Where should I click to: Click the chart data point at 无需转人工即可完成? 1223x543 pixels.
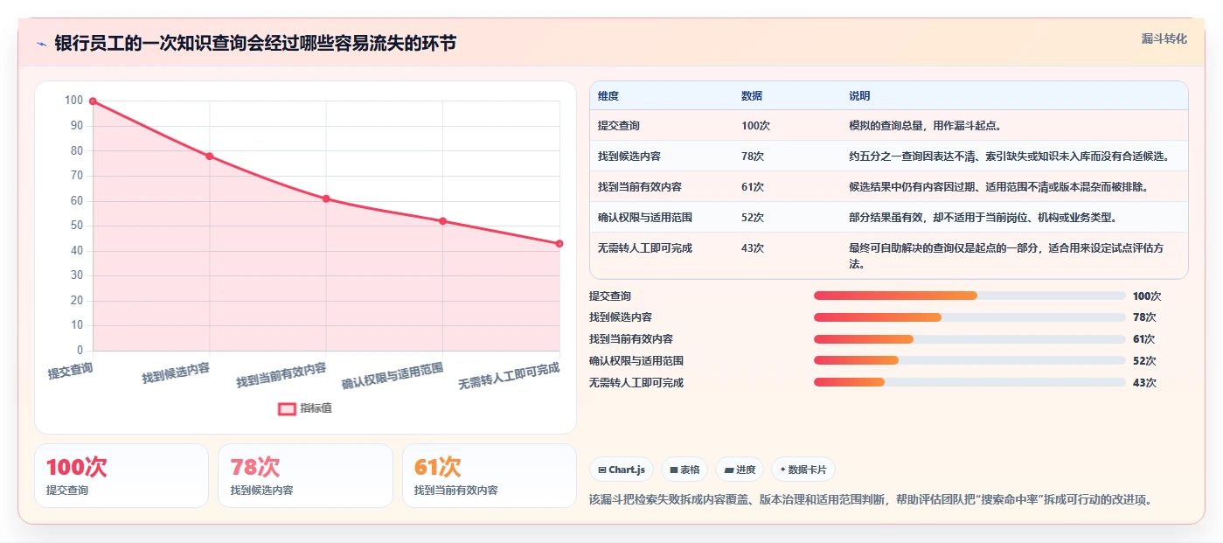[x=559, y=244]
